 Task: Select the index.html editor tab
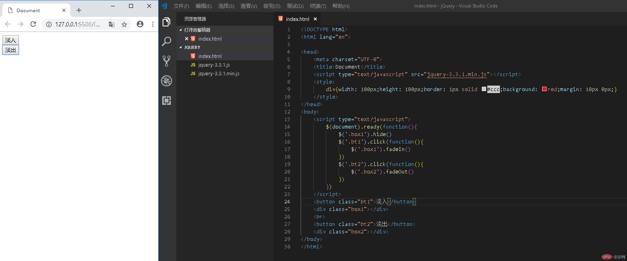click(298, 19)
